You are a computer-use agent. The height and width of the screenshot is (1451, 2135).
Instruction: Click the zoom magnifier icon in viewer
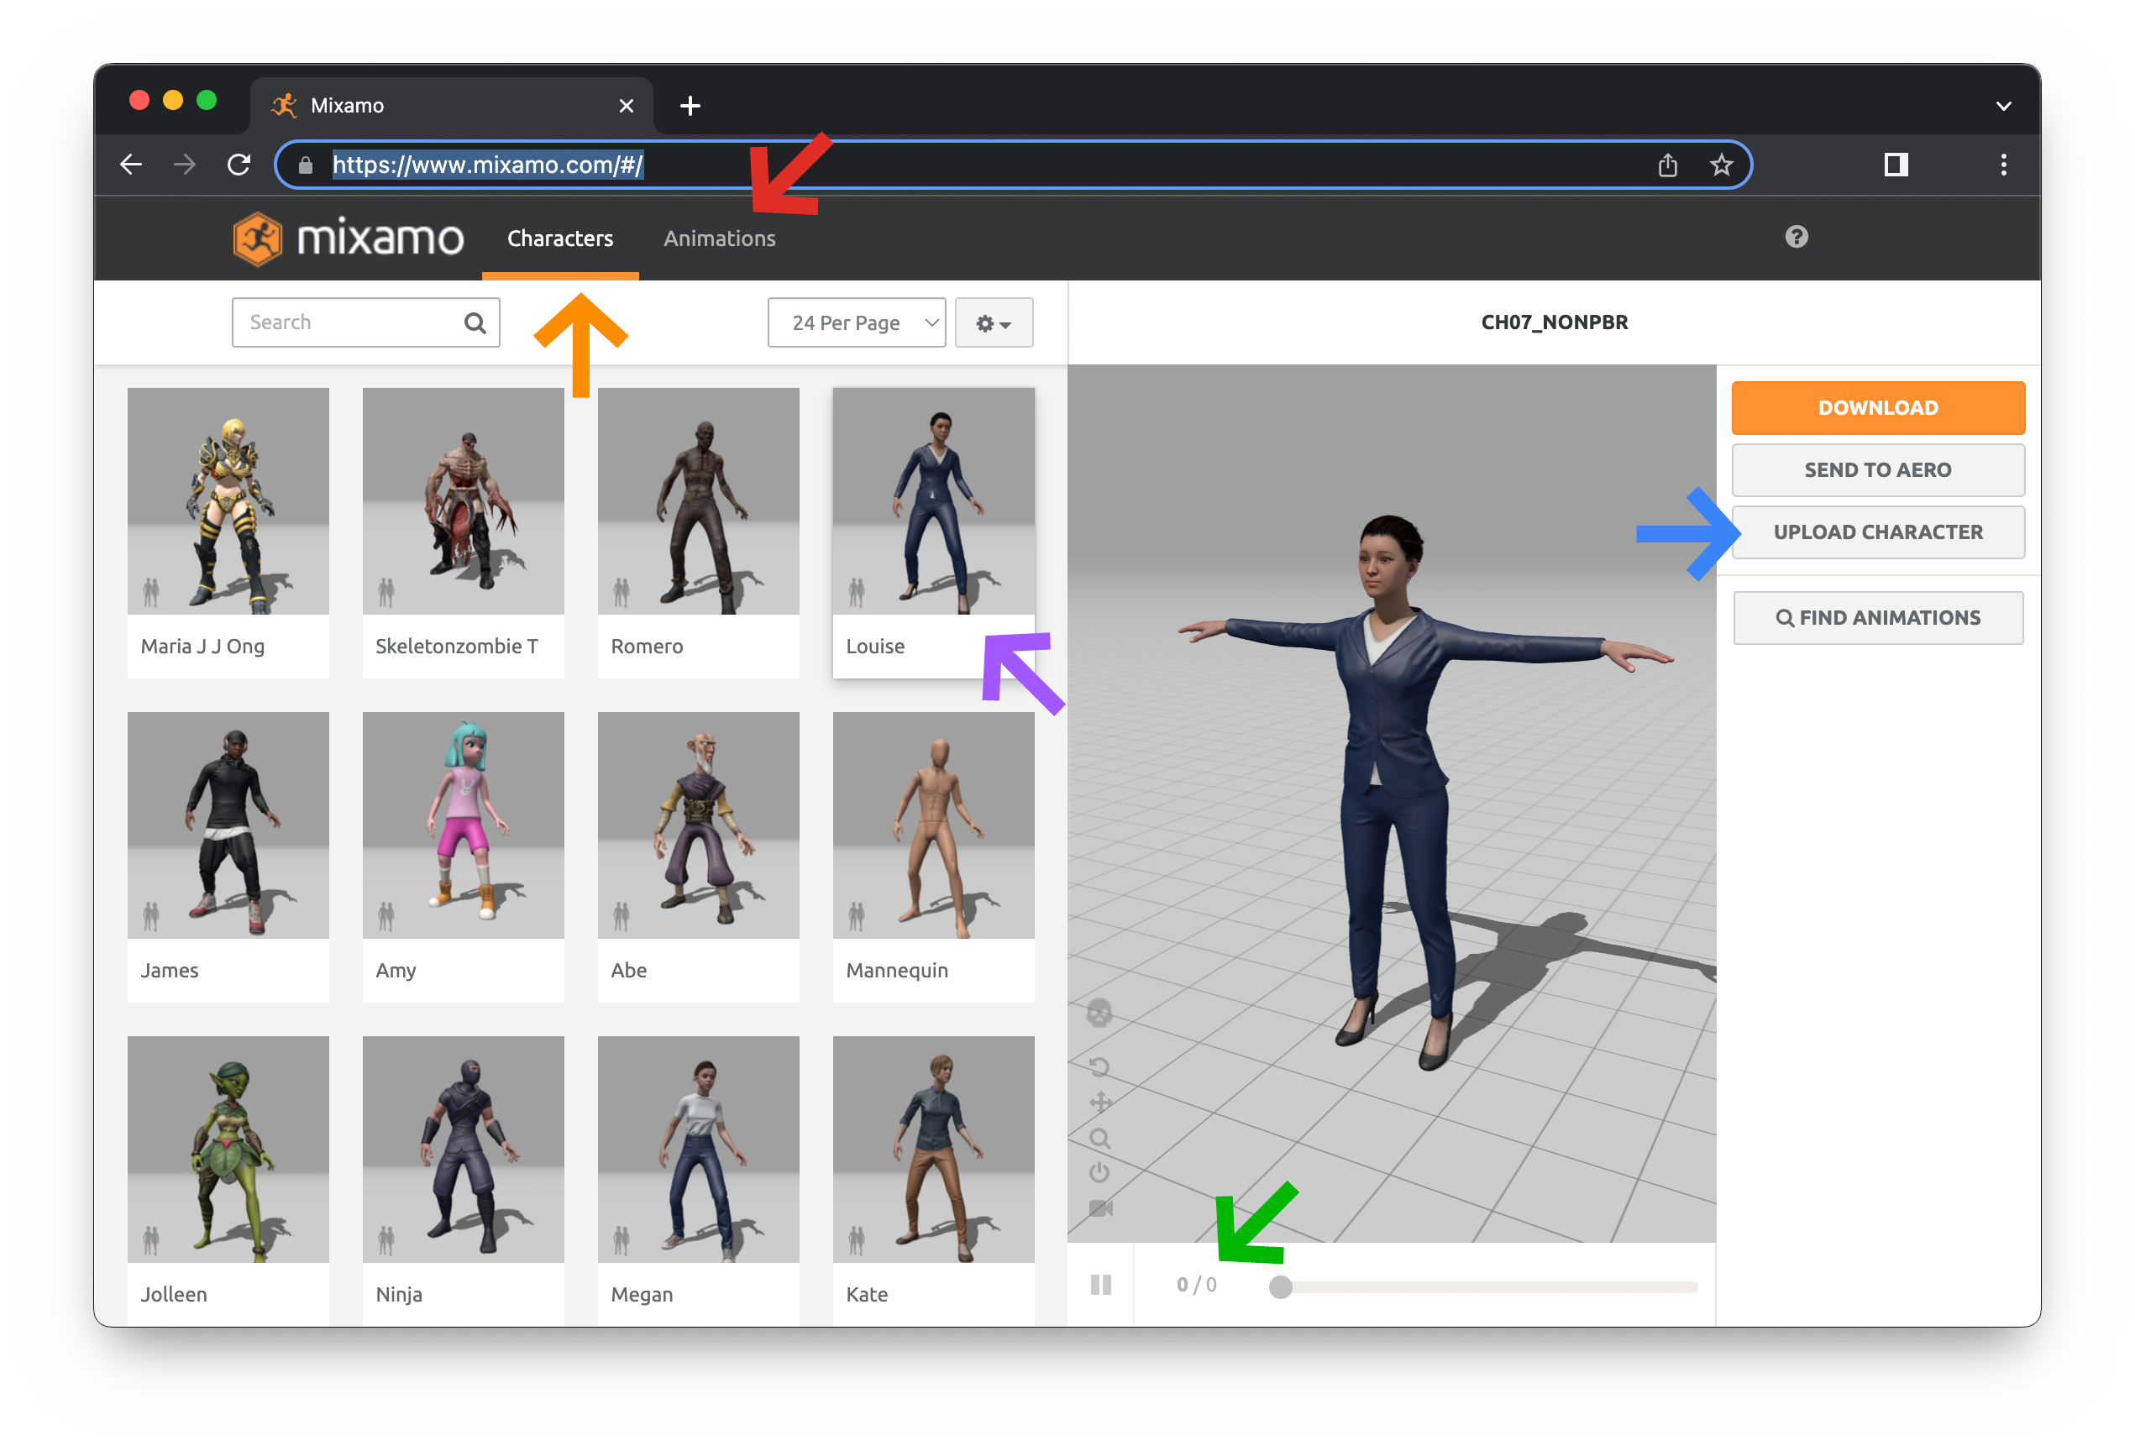1099,1139
